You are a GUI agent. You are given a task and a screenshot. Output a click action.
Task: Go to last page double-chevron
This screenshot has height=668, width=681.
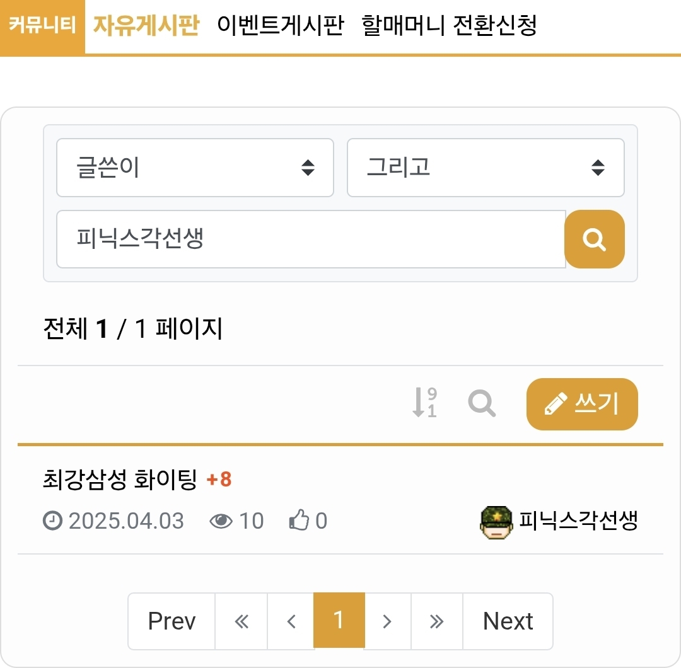[x=436, y=621]
